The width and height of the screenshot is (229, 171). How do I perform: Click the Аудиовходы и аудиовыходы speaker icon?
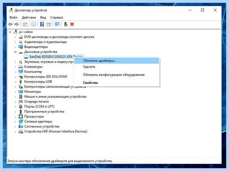coord(21,42)
